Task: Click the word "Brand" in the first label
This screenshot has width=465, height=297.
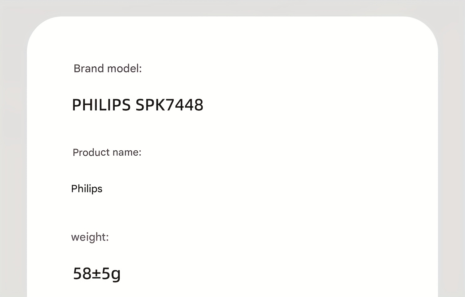Action: coord(89,69)
